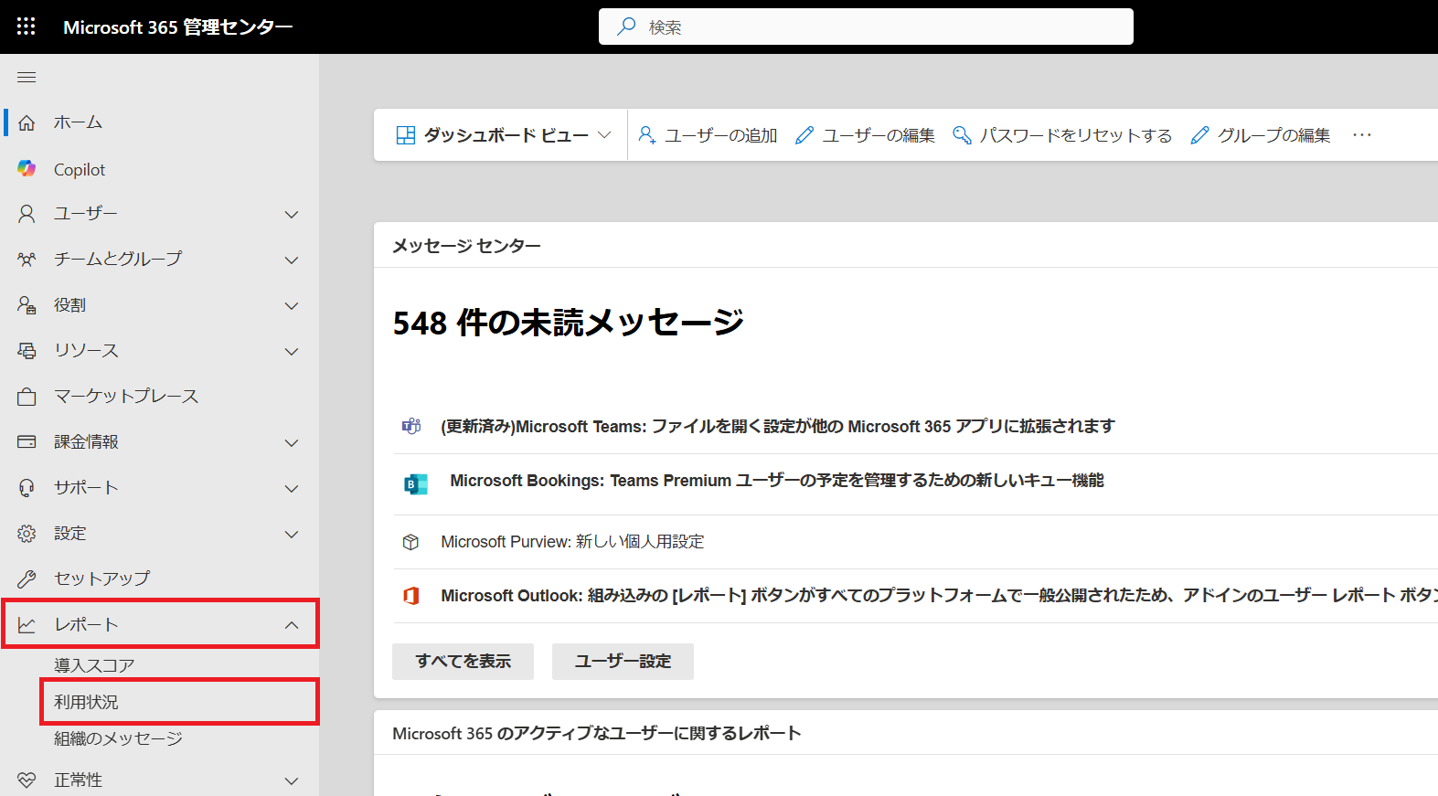Click the Roles icon

tap(27, 305)
